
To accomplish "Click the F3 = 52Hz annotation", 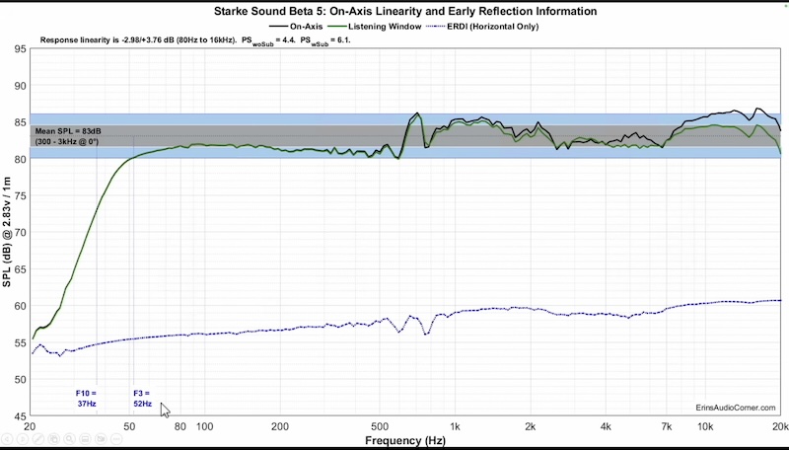I will click(x=142, y=398).
